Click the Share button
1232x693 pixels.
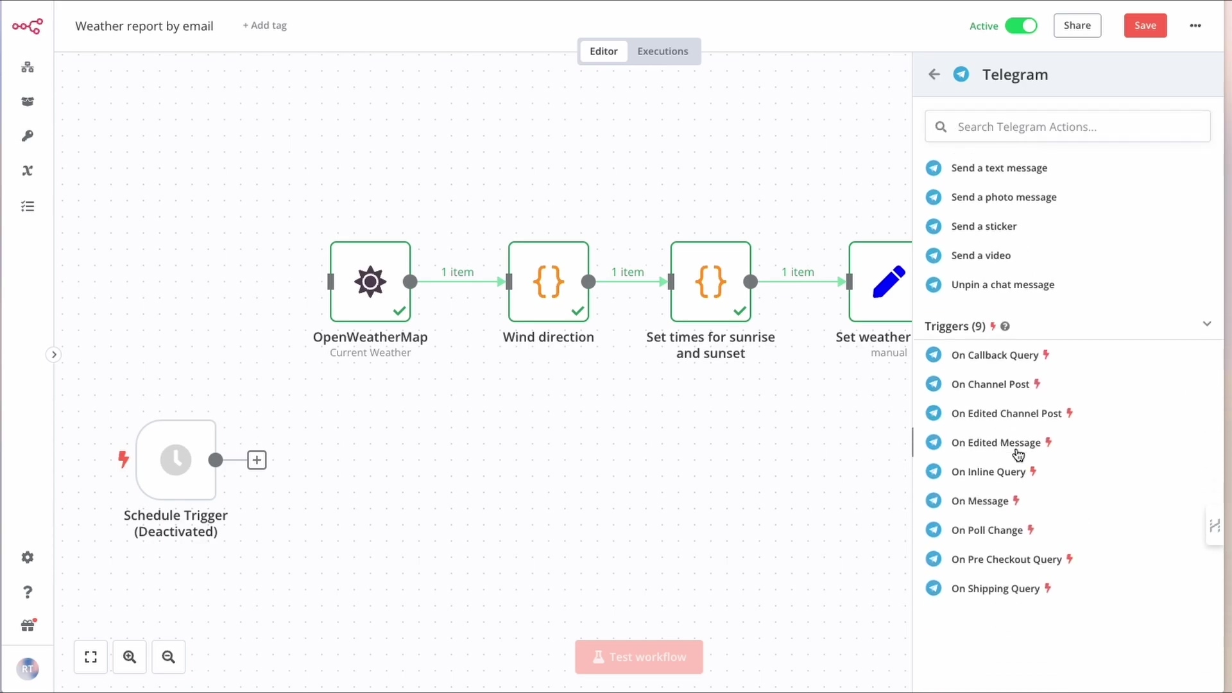tap(1077, 26)
